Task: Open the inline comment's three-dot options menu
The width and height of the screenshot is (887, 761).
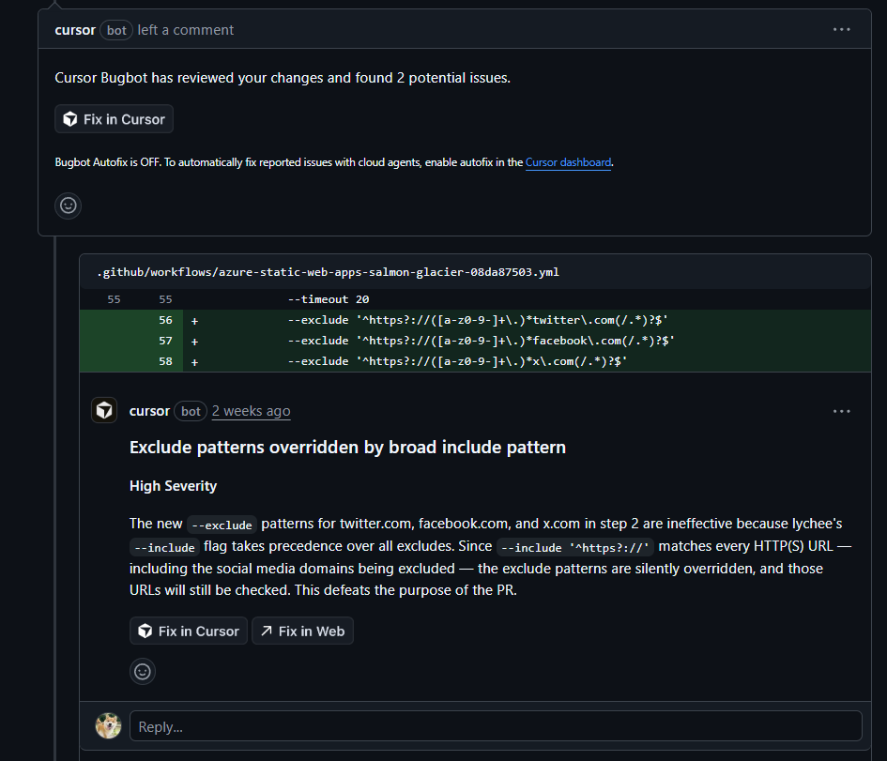Action: (841, 411)
